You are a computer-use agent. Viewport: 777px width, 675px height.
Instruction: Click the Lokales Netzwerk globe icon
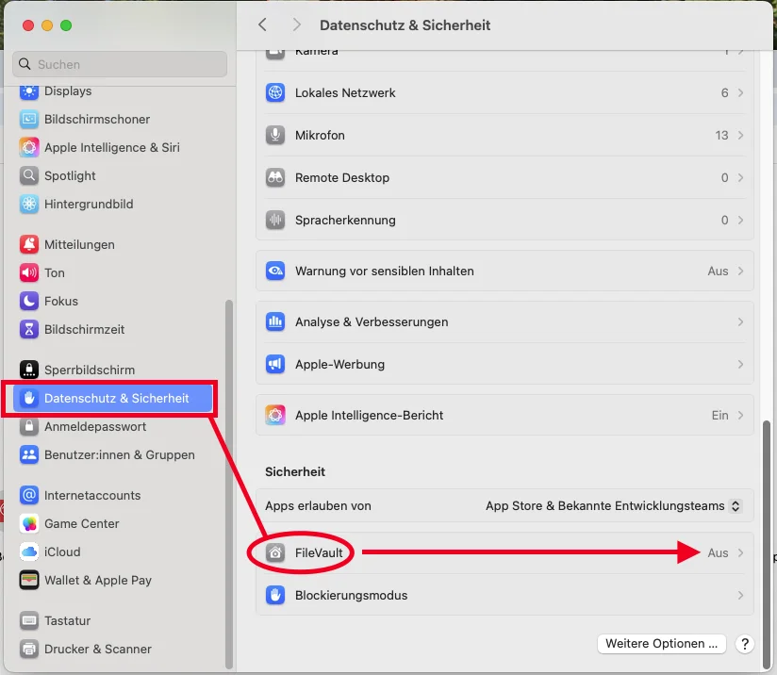coord(275,92)
